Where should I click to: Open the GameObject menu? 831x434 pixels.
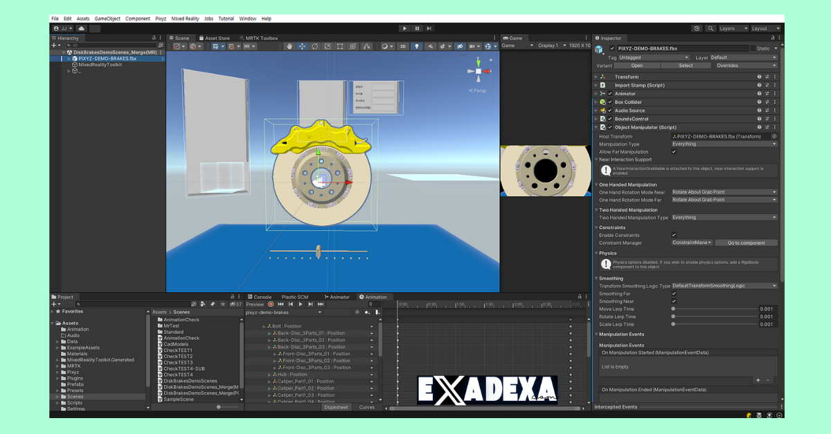107,19
